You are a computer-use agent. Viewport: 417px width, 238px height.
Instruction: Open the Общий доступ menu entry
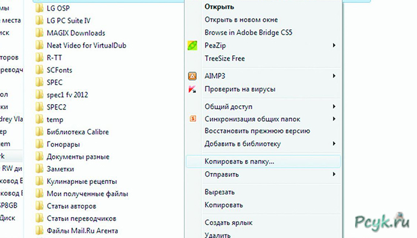(x=263, y=107)
